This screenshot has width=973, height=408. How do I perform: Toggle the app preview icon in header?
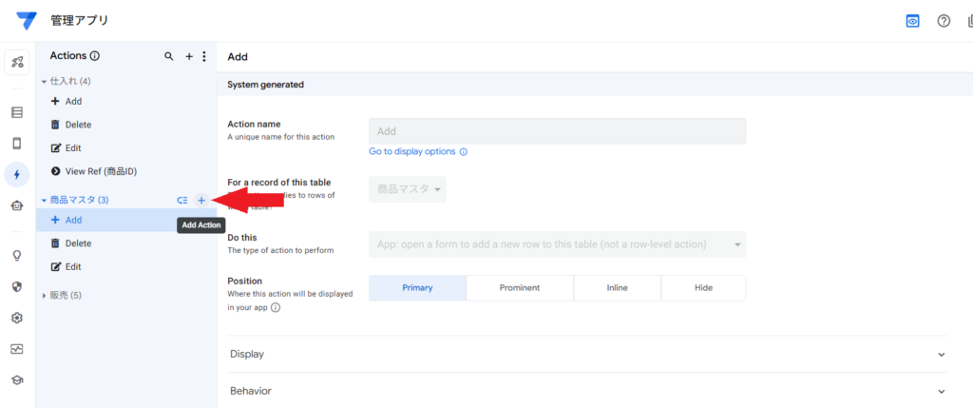point(912,21)
